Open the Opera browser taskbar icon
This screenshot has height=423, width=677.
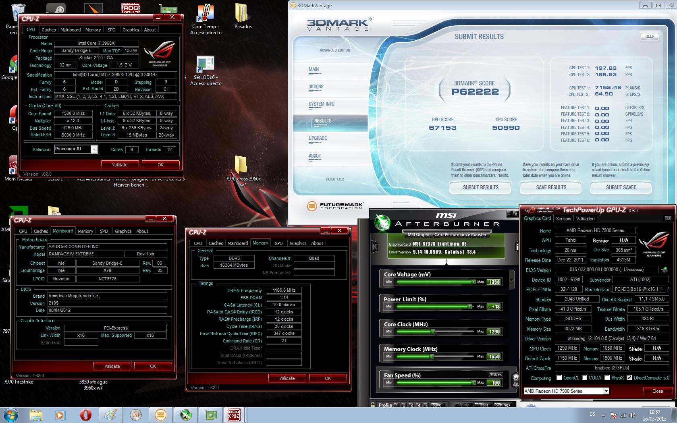pos(85,415)
